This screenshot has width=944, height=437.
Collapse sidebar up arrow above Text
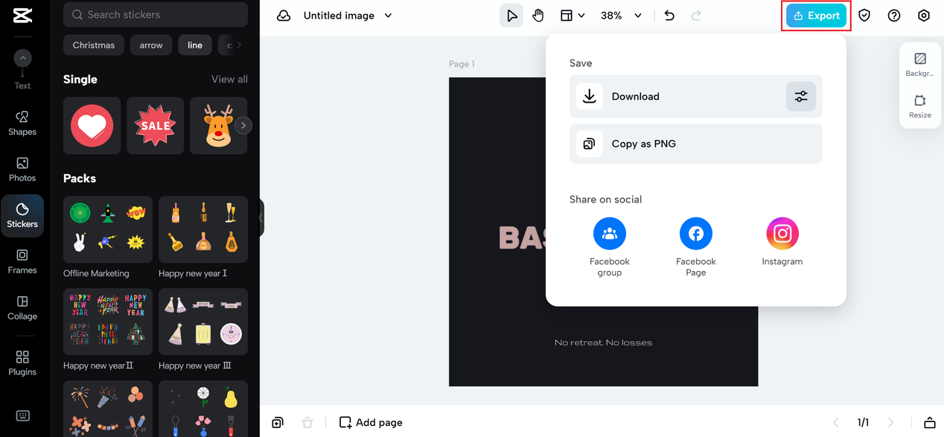point(22,58)
